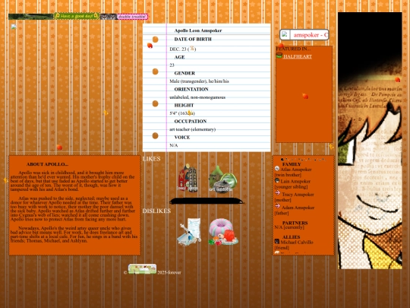The height and width of the screenshot is (308, 410).
Task: Click the 'DISLIKES' section label
Action: click(x=156, y=211)
